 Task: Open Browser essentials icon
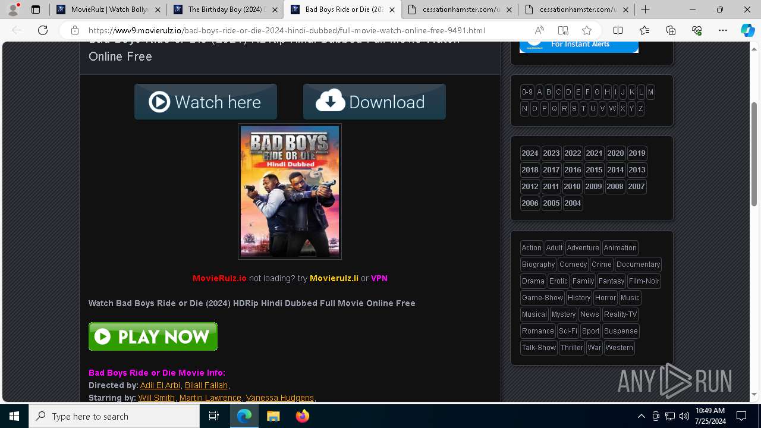pos(697,30)
